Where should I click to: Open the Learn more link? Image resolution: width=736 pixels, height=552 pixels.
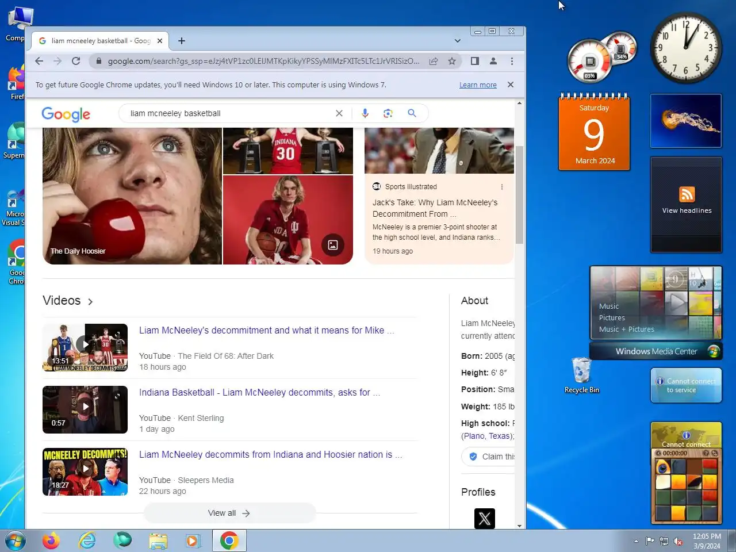(x=478, y=85)
